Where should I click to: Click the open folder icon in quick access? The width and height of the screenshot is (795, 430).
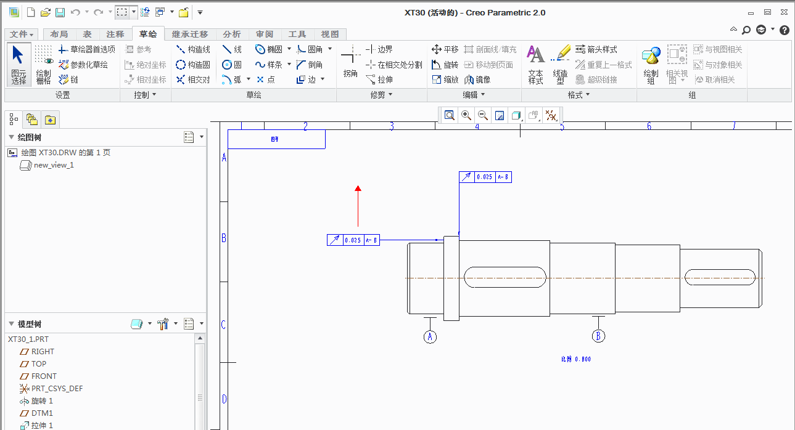click(x=46, y=12)
